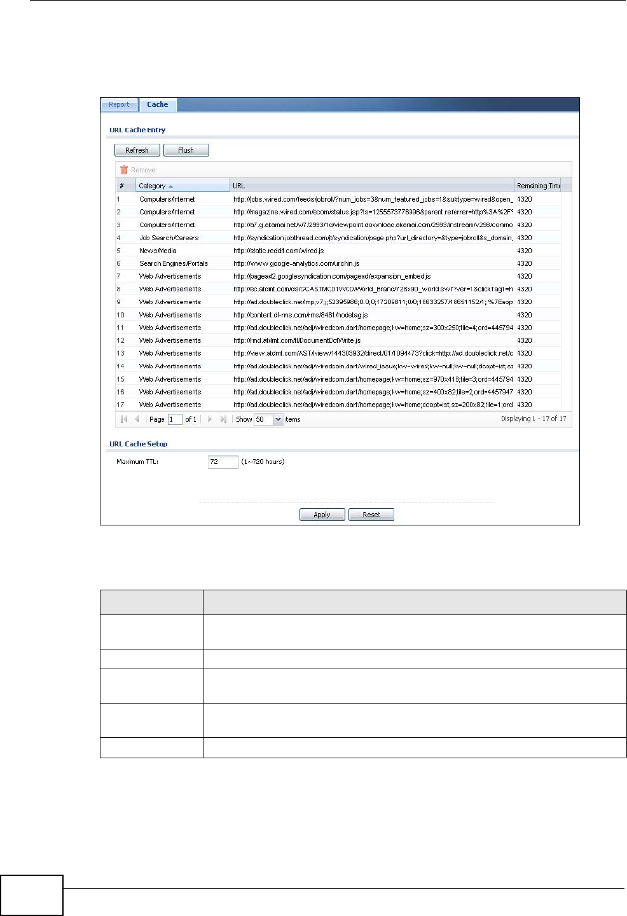627x916 pixels.
Task: Click the Page number input box
Action: pyautogui.click(x=175, y=419)
